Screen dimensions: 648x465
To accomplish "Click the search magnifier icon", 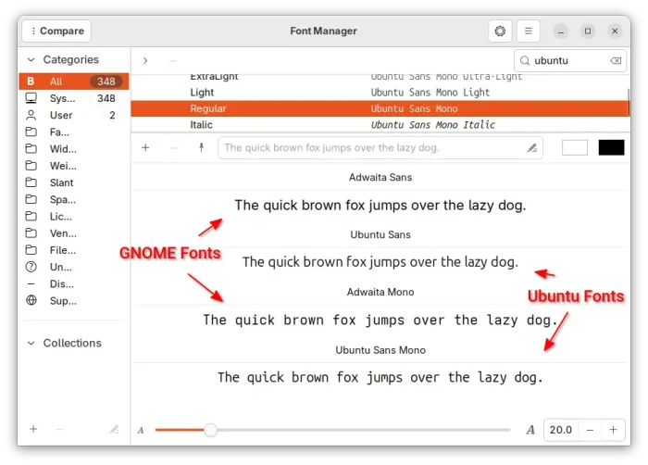I will coord(525,60).
